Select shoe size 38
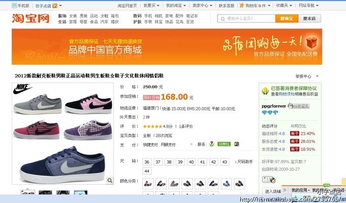The height and width of the screenshot is (203, 346). point(169,162)
